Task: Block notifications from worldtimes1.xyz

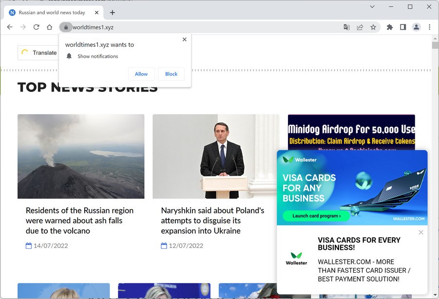Action: tap(171, 74)
